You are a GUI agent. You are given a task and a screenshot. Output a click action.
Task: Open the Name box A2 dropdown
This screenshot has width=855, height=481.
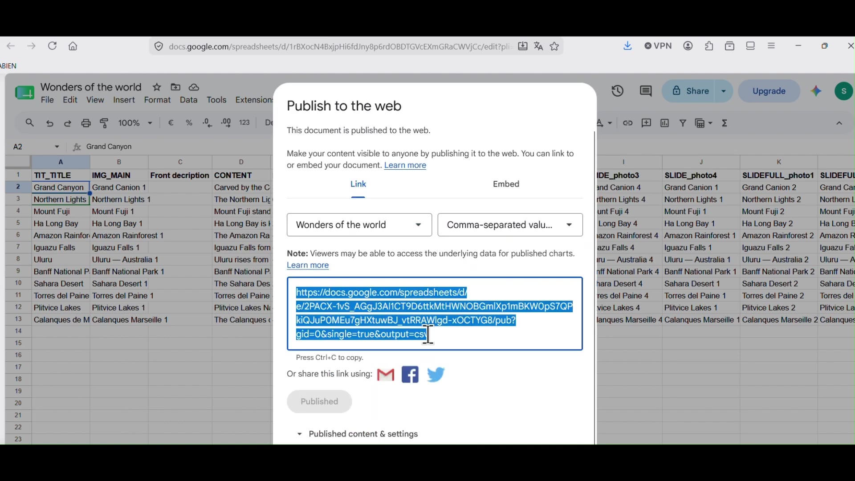tap(57, 147)
